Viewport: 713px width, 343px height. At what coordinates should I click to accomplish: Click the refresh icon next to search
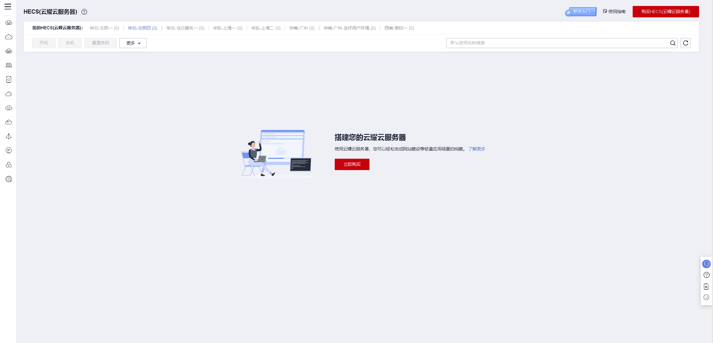click(x=685, y=43)
